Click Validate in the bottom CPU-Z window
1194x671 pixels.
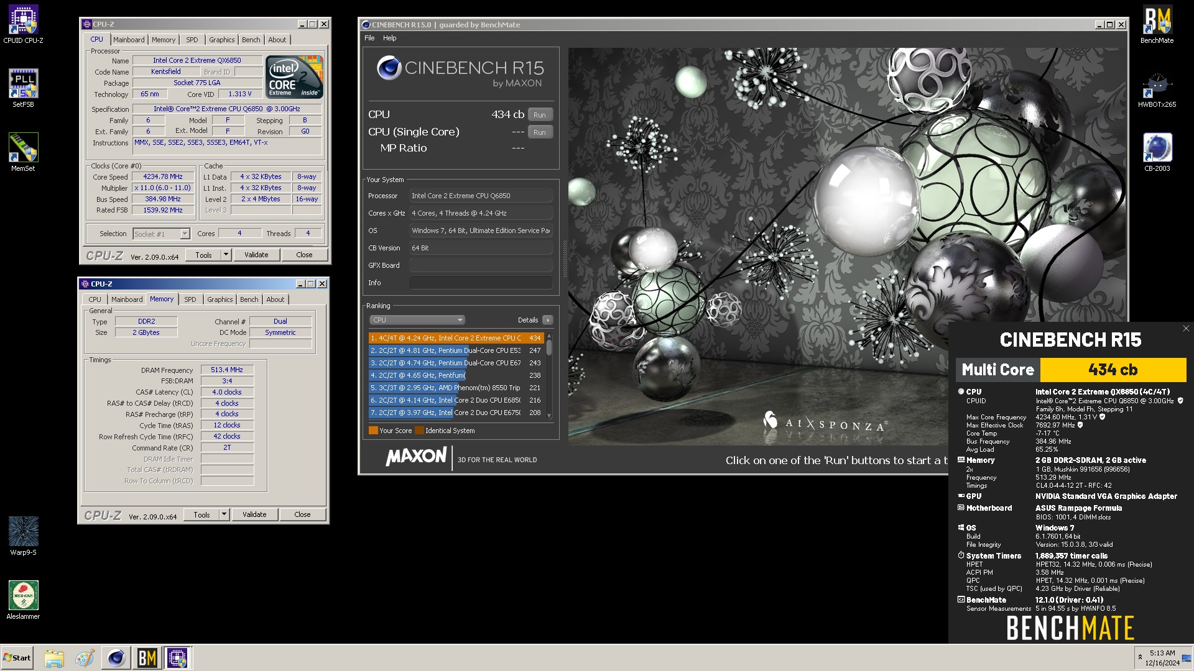point(254,514)
